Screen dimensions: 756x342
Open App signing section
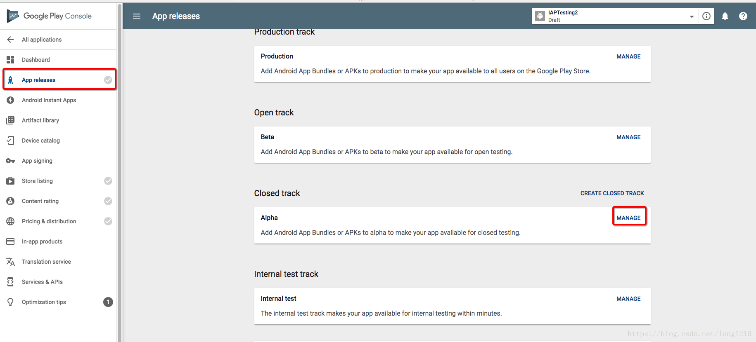[x=37, y=161]
